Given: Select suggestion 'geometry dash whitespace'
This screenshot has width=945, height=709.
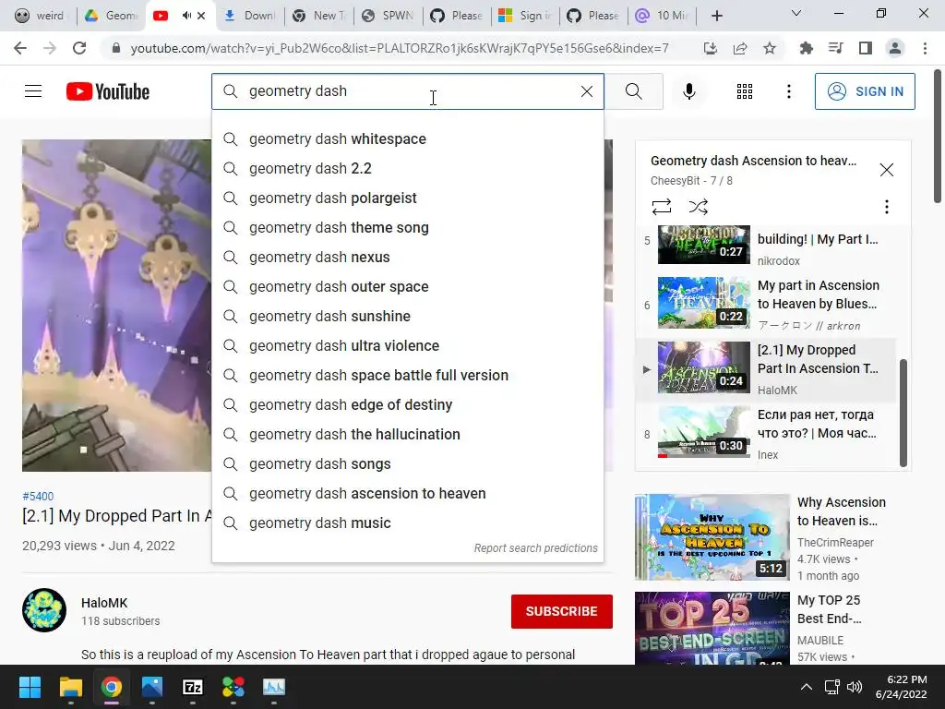Looking at the screenshot, I should click(407, 138).
